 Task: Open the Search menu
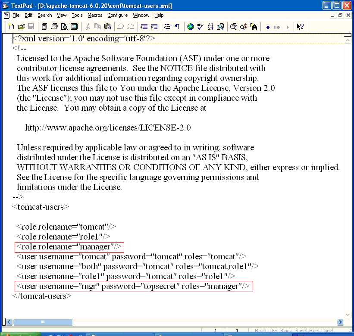coord(44,15)
